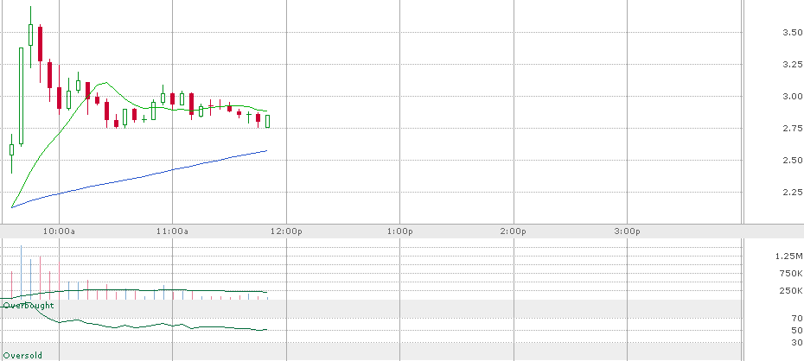Click the blue moving average line end
This screenshot has width=804, height=361.
[x=266, y=150]
